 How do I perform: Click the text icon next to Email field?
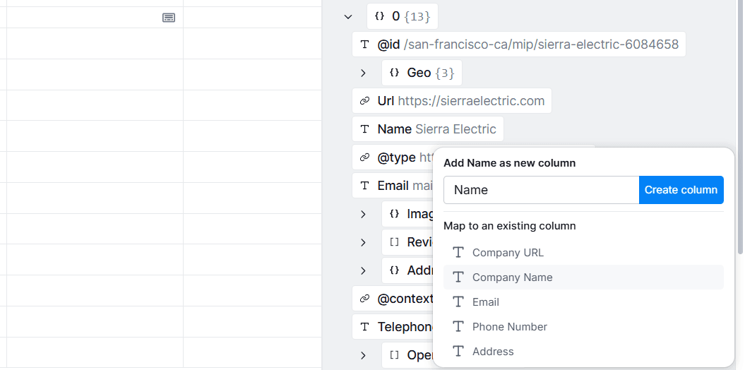tap(364, 185)
